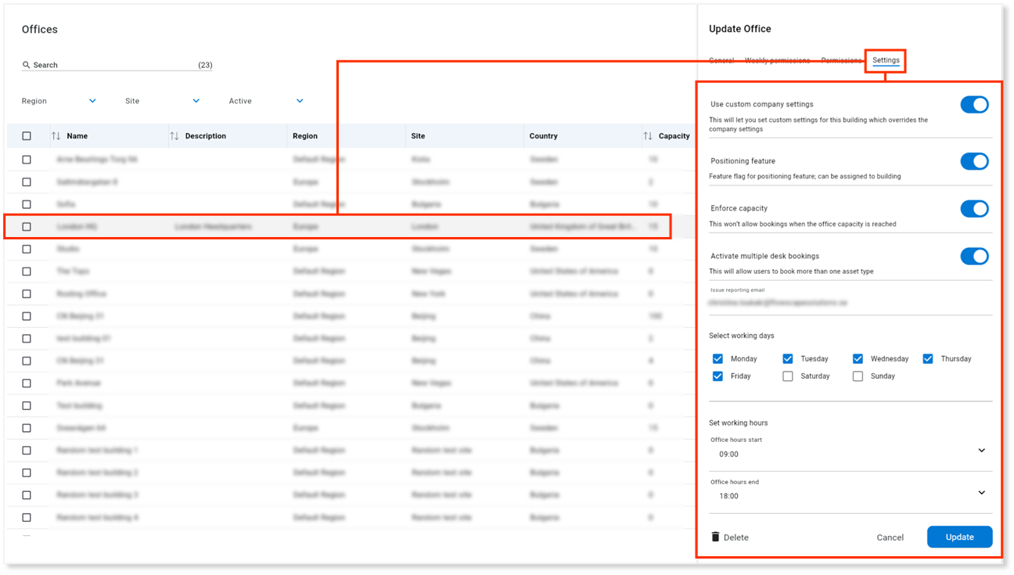Open the Site filter dropdown
Image resolution: width=1014 pixels, height=575 pixels.
coord(196,101)
